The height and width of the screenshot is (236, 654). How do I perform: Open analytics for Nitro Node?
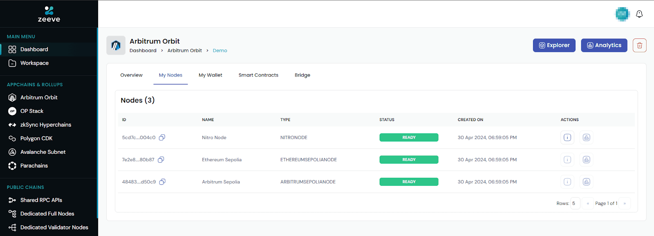pos(587,137)
